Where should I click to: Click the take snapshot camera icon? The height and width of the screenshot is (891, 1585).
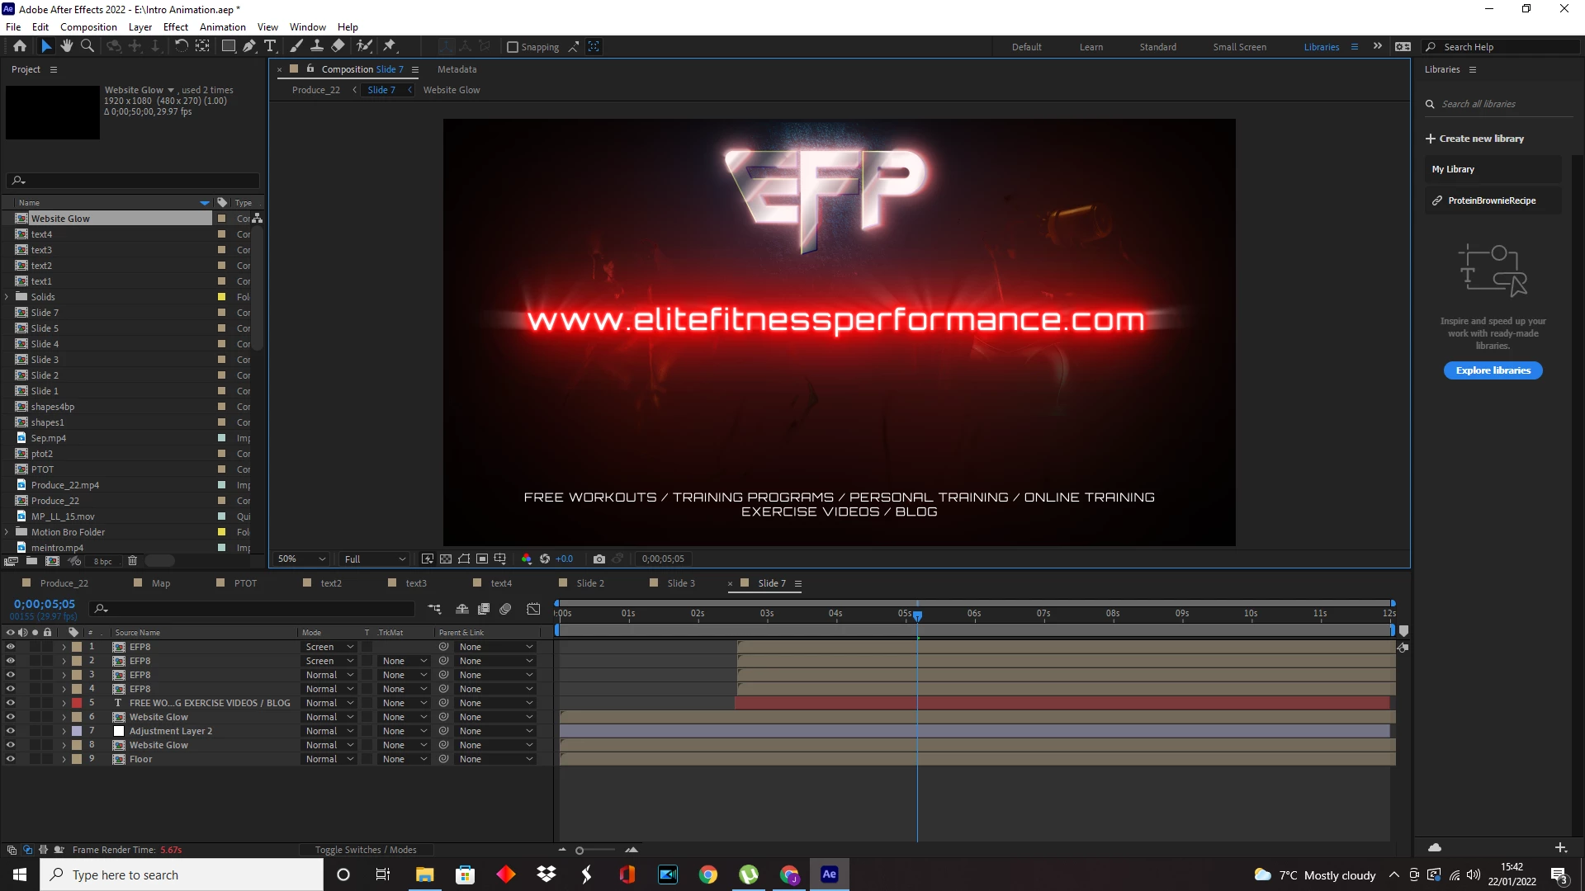(599, 559)
